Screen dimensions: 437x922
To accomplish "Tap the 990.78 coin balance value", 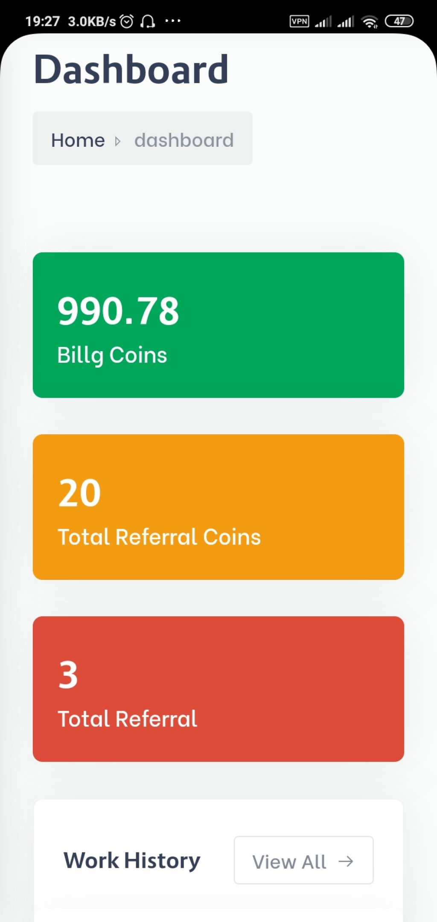I will point(118,311).
